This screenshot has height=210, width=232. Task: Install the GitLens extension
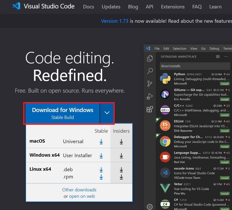[x=225, y=100]
